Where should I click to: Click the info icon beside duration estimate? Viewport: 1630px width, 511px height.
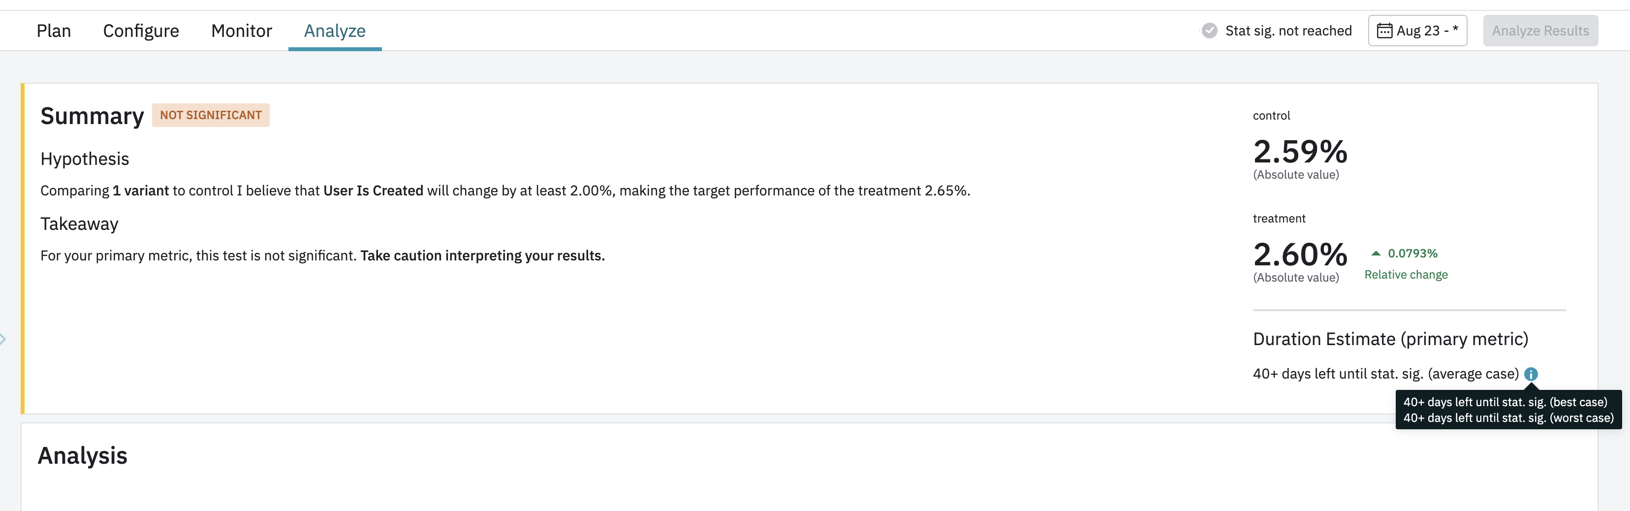click(1531, 374)
